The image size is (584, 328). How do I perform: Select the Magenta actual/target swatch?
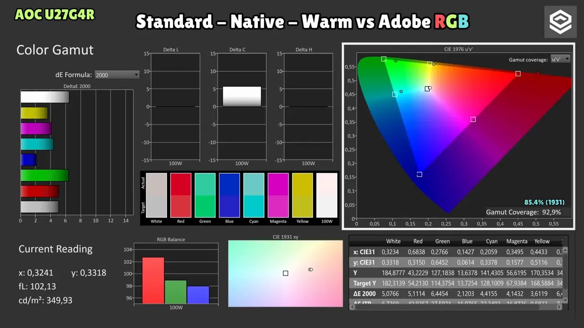coord(278,195)
